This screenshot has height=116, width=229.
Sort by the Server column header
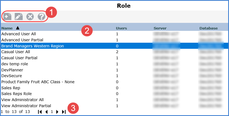pos(160,28)
